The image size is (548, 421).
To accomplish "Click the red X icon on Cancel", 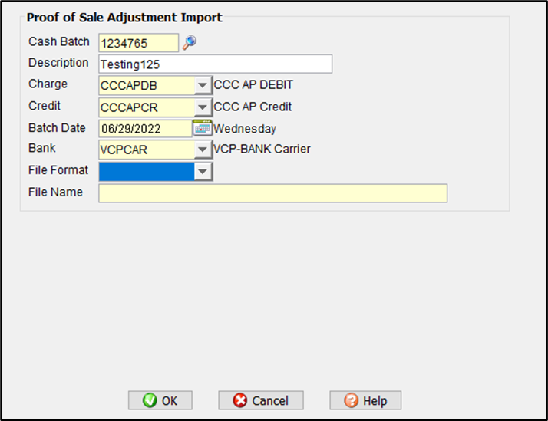I will pos(240,400).
